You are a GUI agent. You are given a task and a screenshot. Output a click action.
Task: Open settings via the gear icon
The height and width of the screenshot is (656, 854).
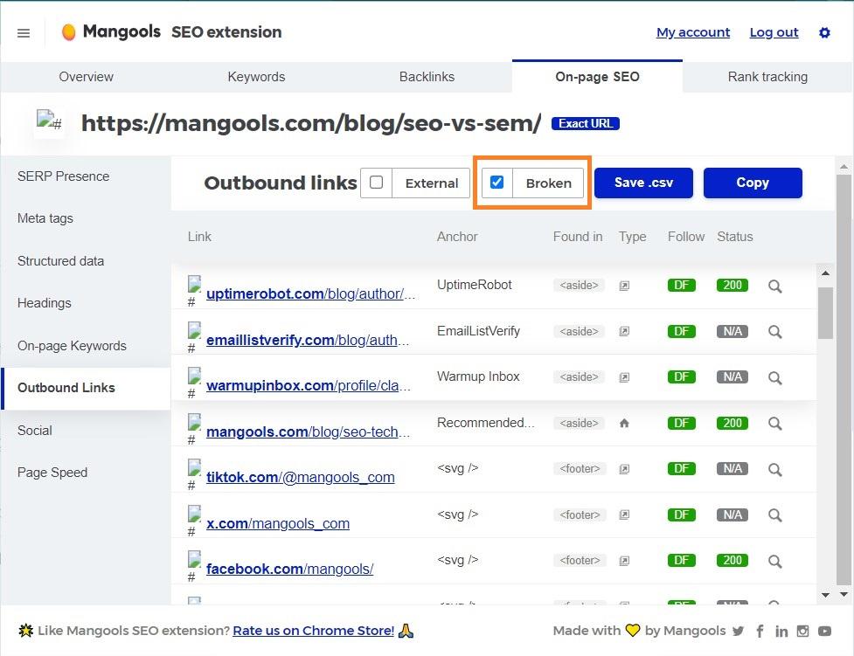point(824,32)
